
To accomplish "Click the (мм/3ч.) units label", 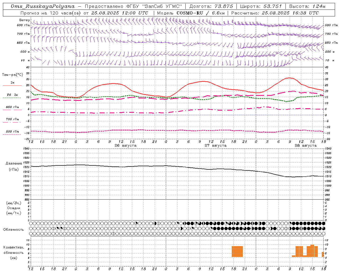I will click(14, 203).
